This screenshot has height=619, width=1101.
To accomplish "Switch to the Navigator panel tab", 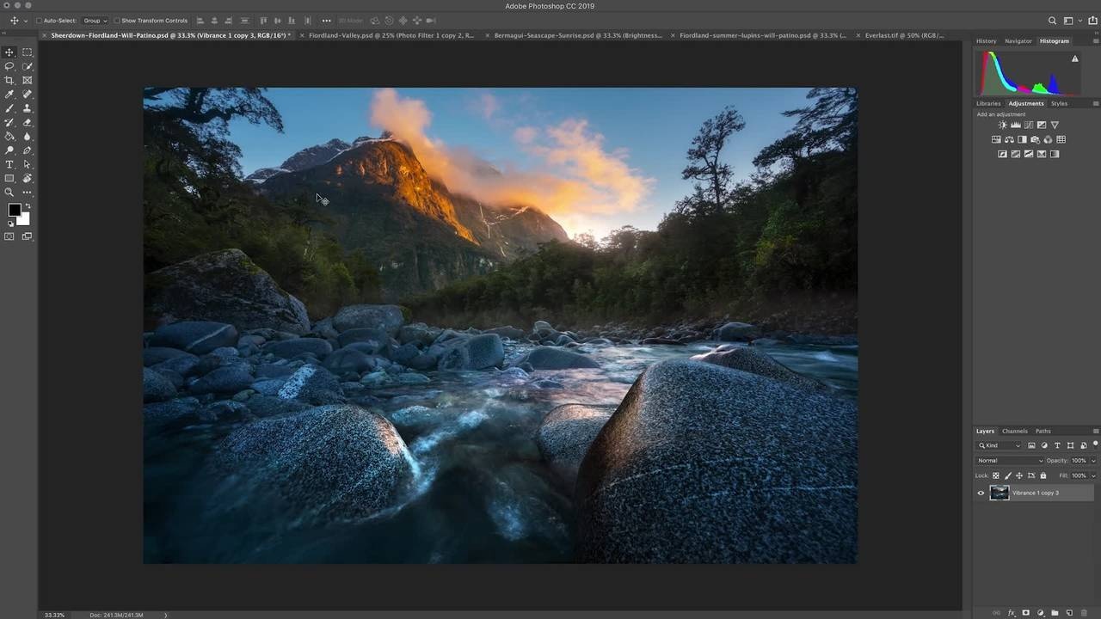I will pyautogui.click(x=1018, y=41).
